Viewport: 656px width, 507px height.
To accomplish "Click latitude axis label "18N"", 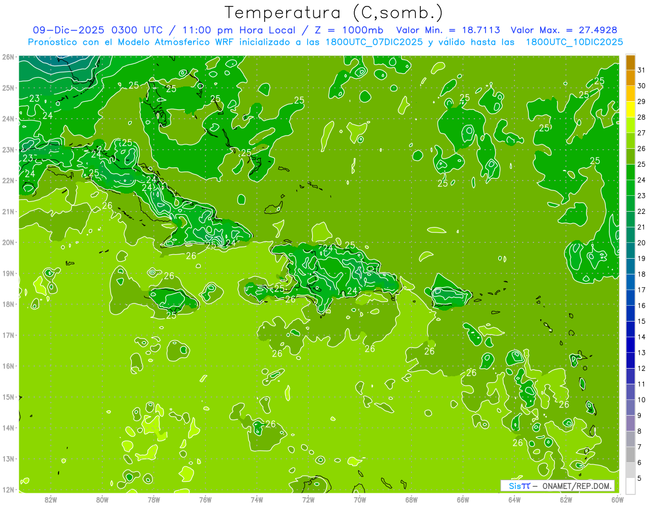I will coord(8,304).
